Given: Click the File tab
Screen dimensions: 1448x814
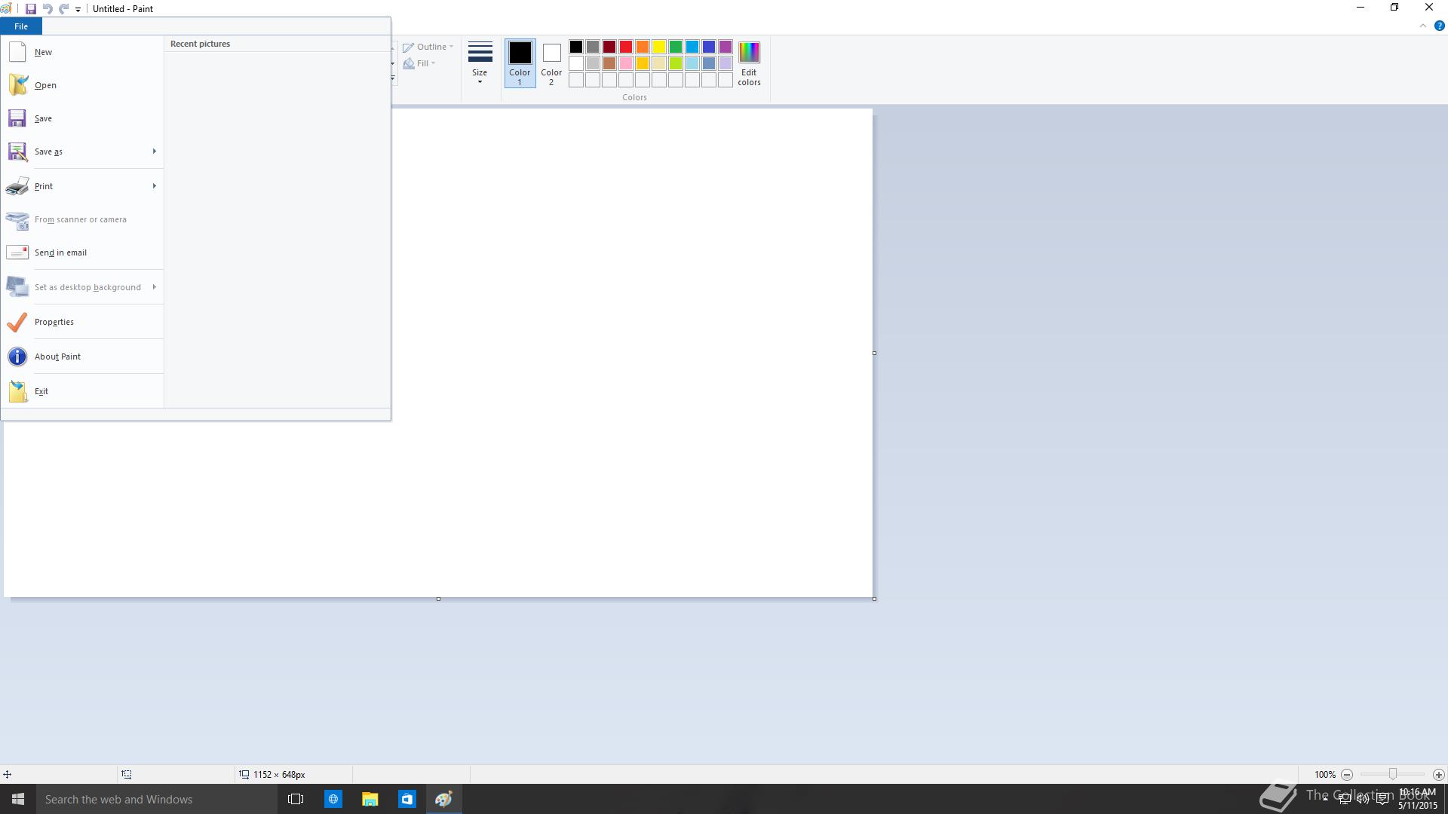Looking at the screenshot, I should click(21, 26).
